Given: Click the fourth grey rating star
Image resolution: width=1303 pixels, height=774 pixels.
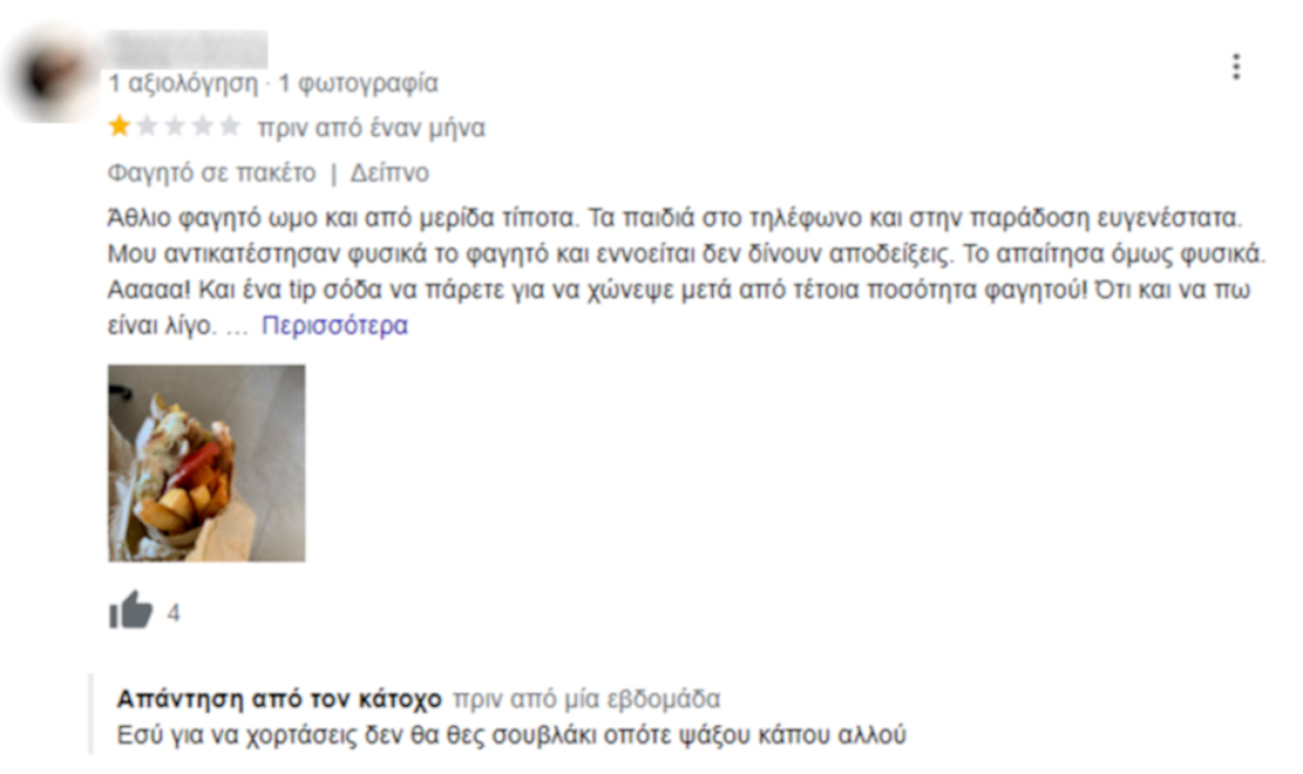Looking at the screenshot, I should (x=202, y=126).
